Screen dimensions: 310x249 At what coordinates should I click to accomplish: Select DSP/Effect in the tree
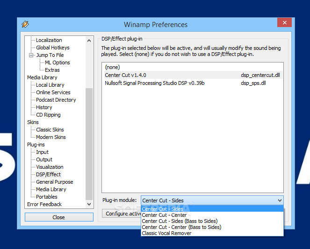pyautogui.click(x=48, y=174)
